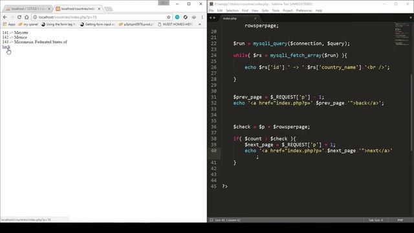Click the gray extension icon beside the menu

[194, 17]
